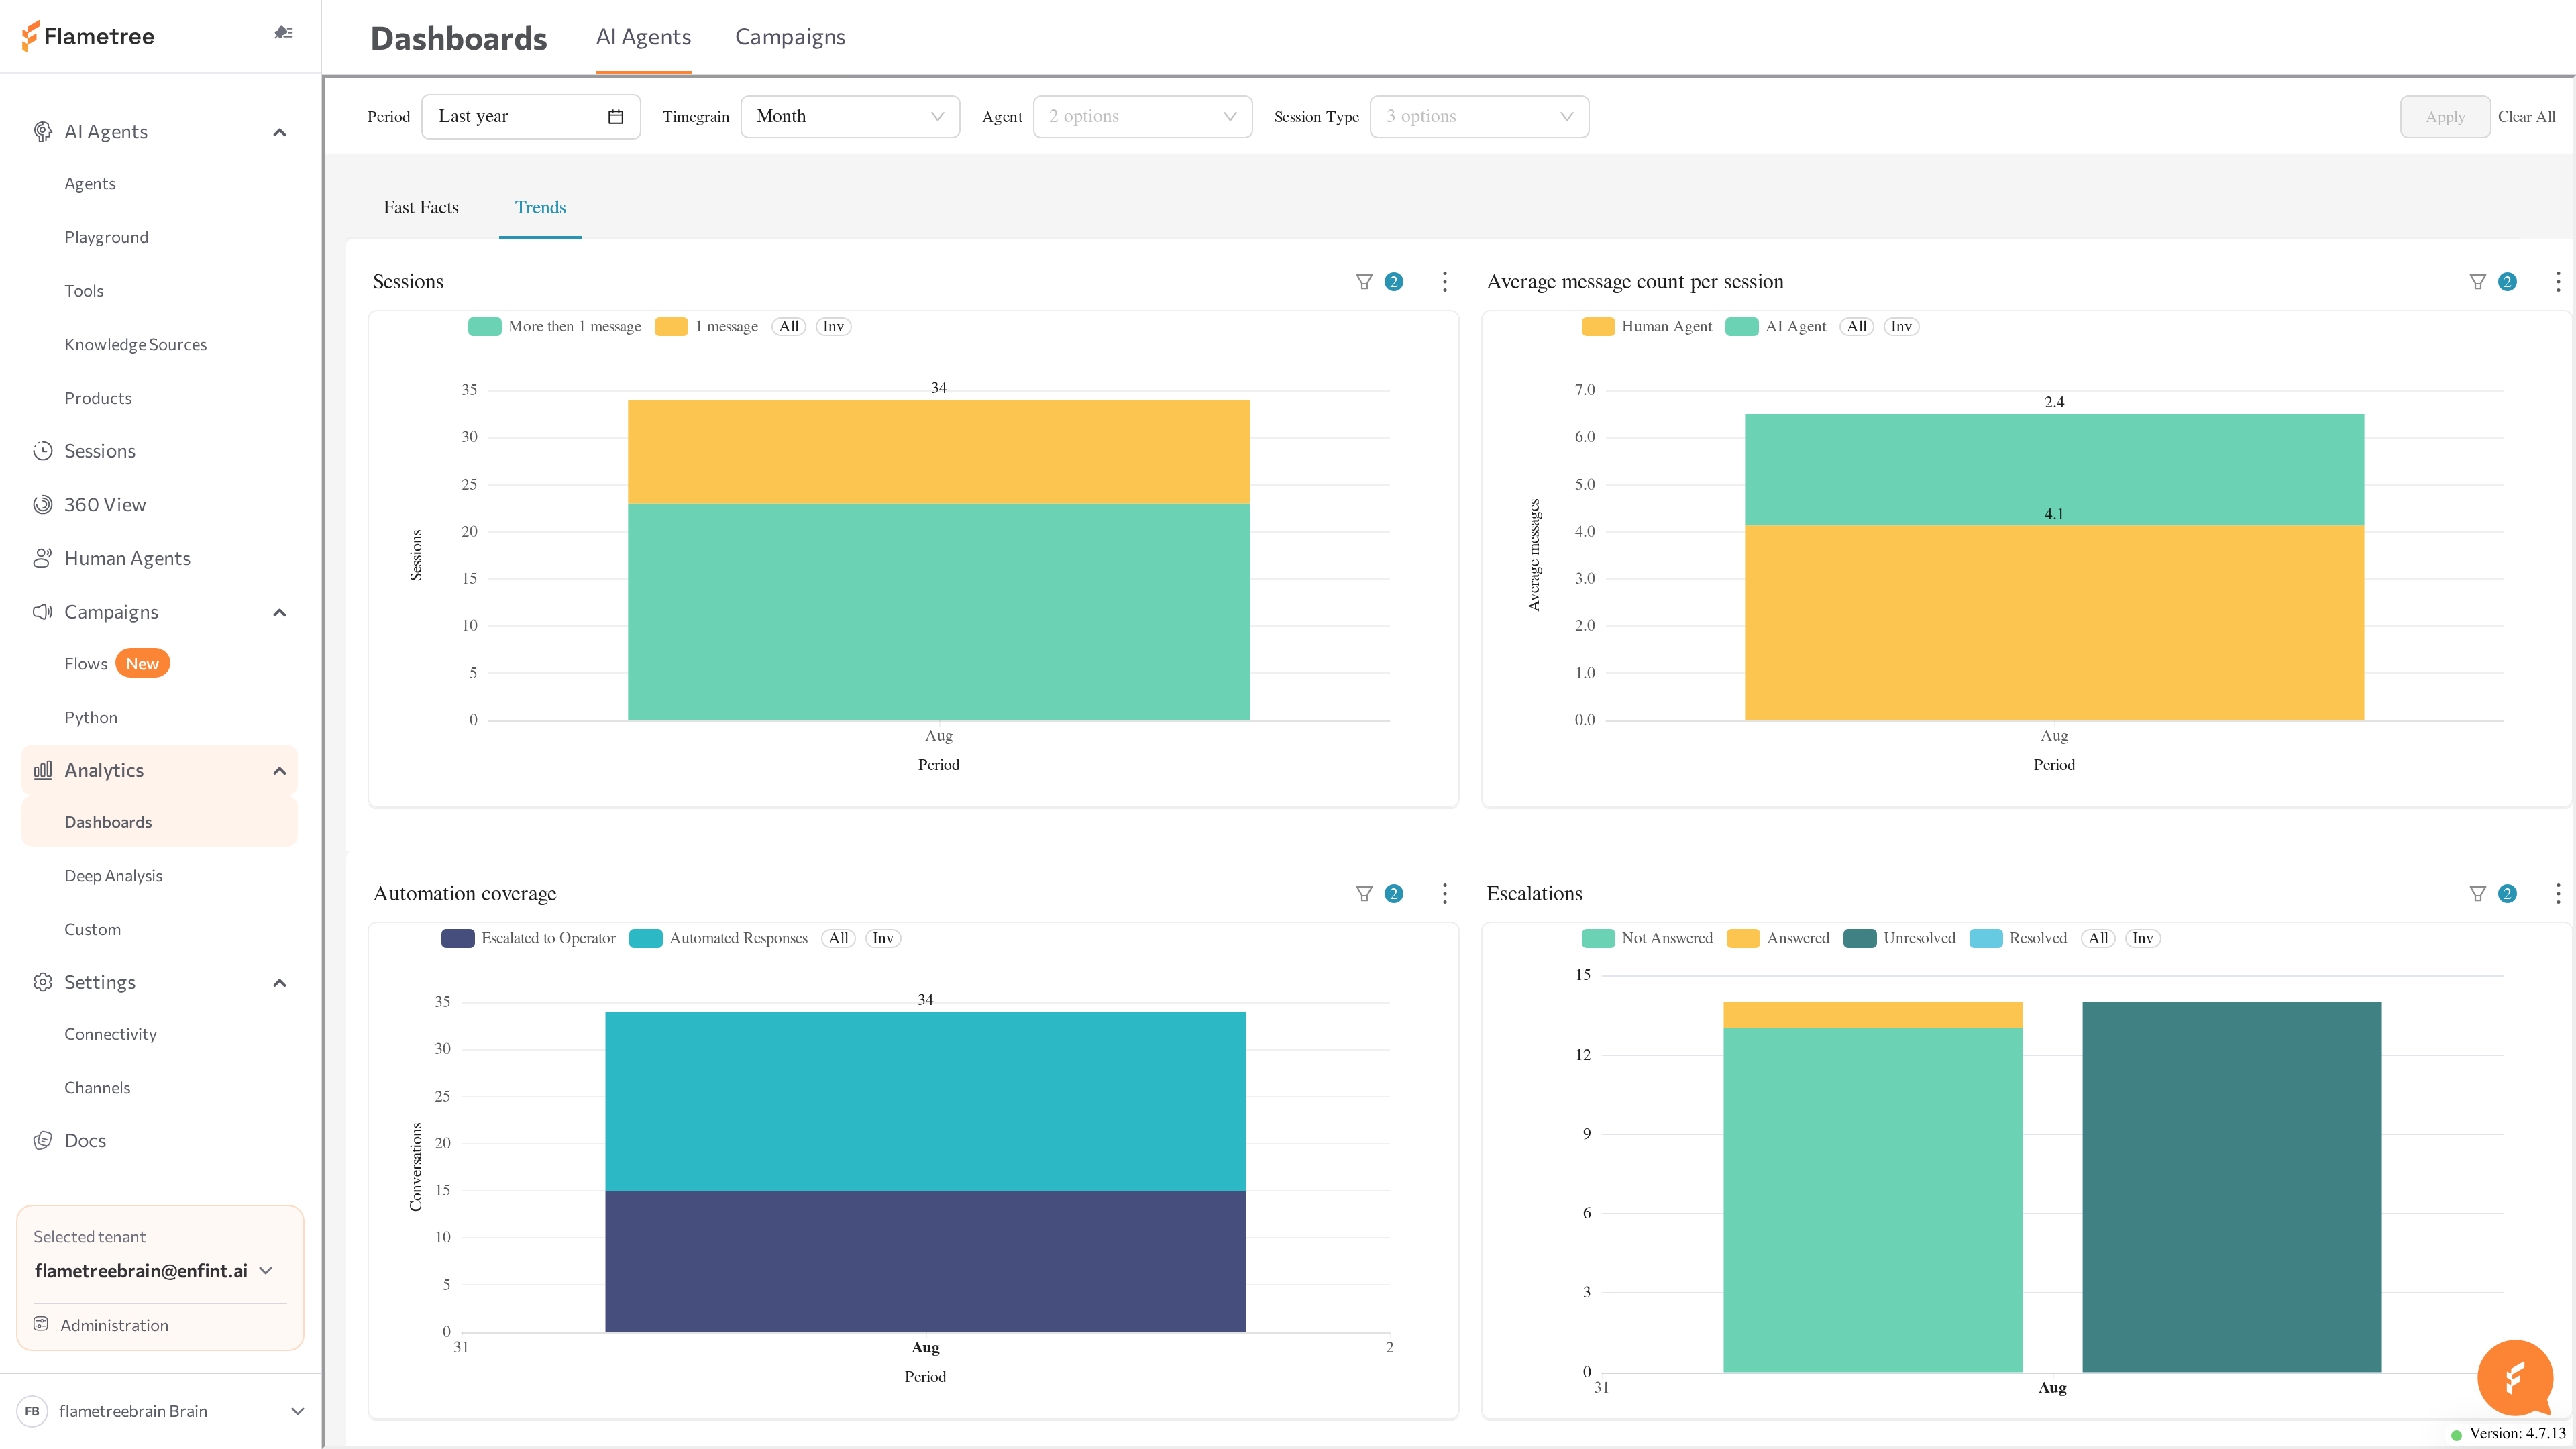Toggle Inv in Escalations legend
Viewport: 2576px width, 1449px height.
tap(2142, 939)
